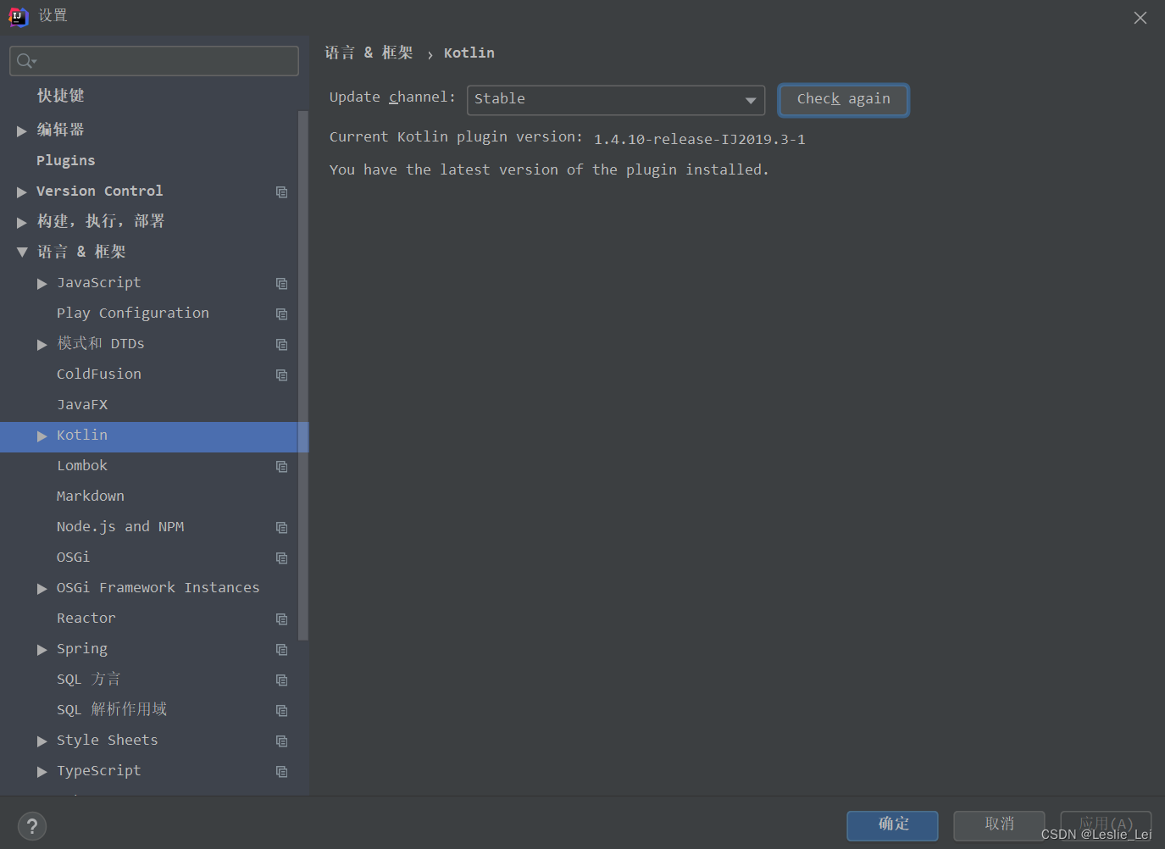Image resolution: width=1165 pixels, height=849 pixels.
Task: Click project-level icon beside JavaScript
Action: 282,284
